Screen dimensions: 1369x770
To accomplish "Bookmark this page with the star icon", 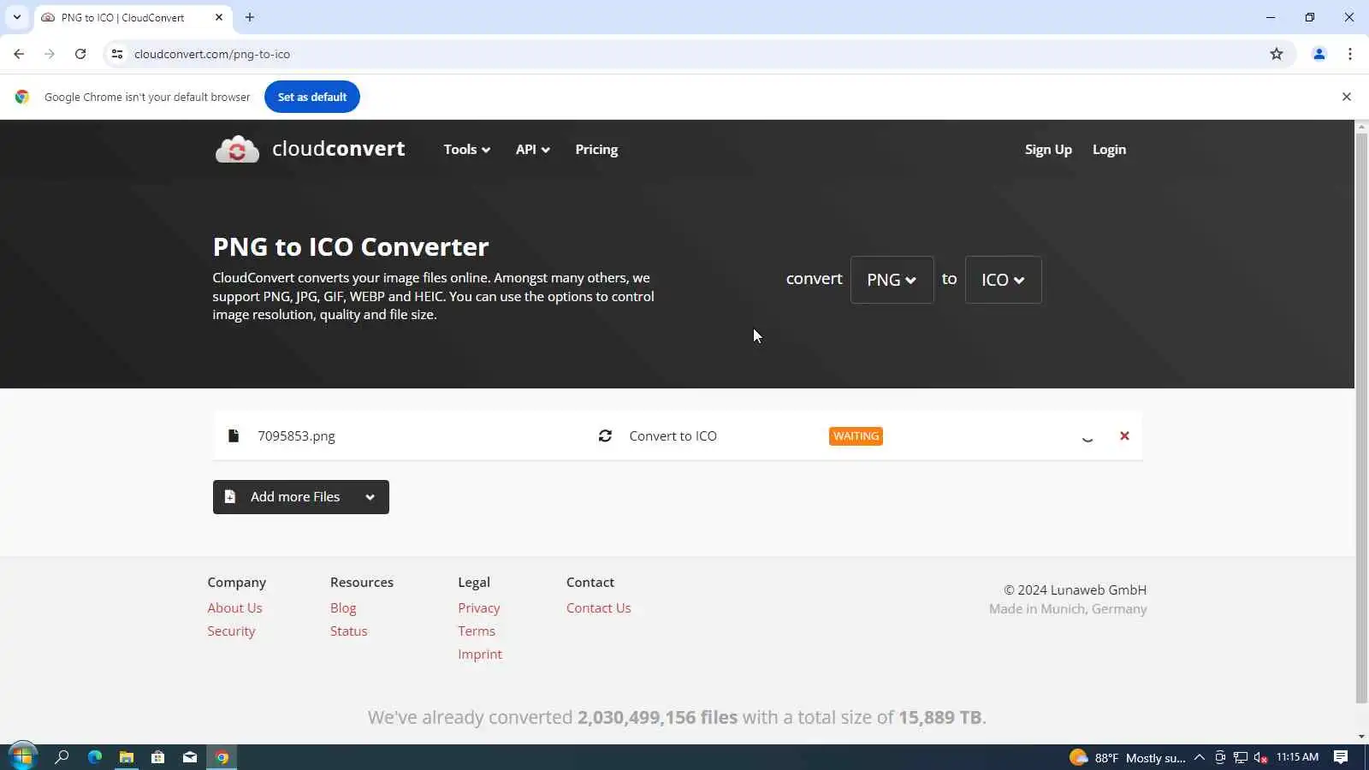I will (1277, 54).
